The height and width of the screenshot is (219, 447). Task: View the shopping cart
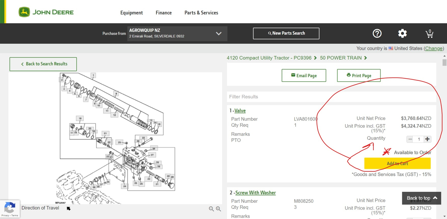[429, 34]
